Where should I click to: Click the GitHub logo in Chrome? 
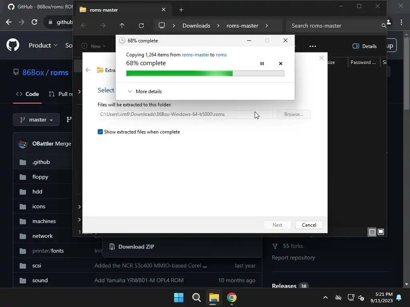point(13,45)
